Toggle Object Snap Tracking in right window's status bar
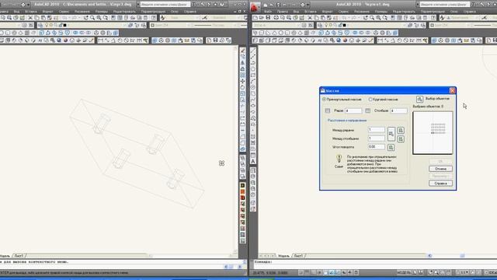This screenshot has width=497, height=280. coord(332,272)
